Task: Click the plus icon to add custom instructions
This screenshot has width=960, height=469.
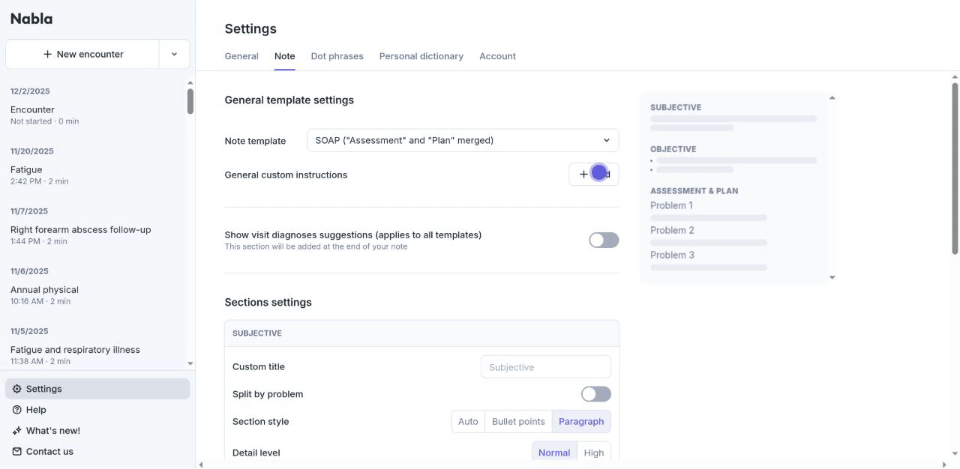Action: 583,175
